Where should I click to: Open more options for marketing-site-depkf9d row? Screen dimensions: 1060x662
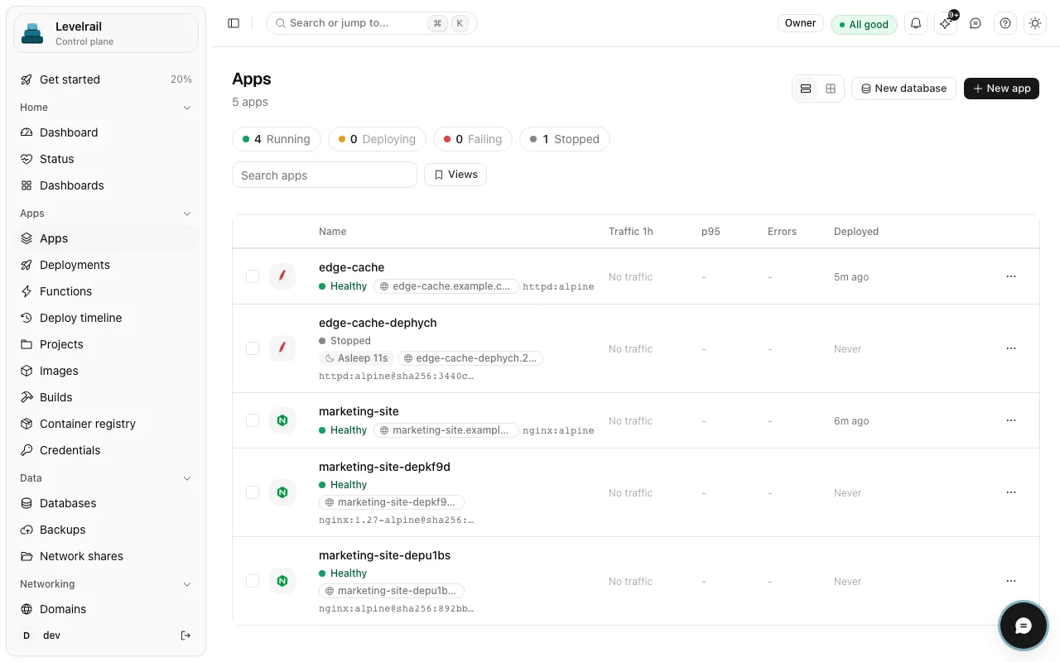(1011, 492)
